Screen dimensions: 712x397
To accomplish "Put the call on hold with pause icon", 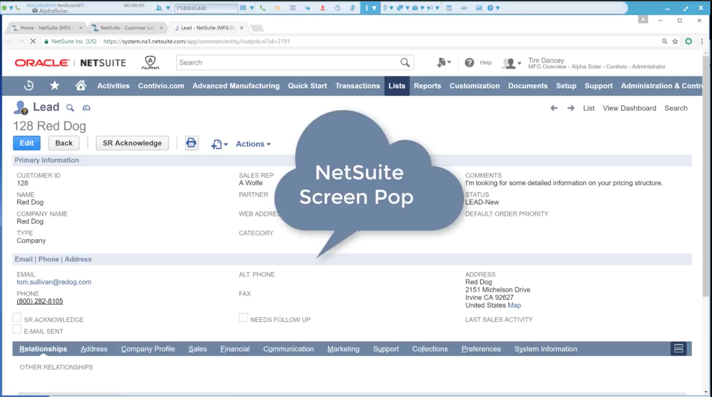I will [x=277, y=8].
